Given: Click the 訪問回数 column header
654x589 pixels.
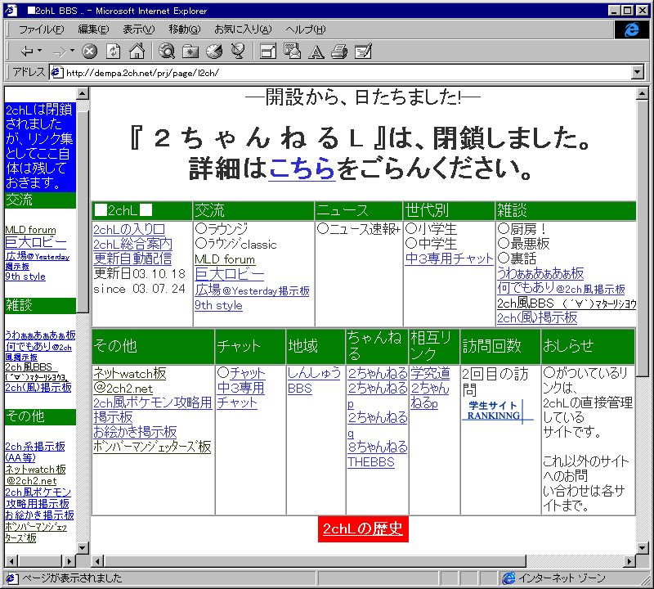Looking at the screenshot, I should [500, 346].
